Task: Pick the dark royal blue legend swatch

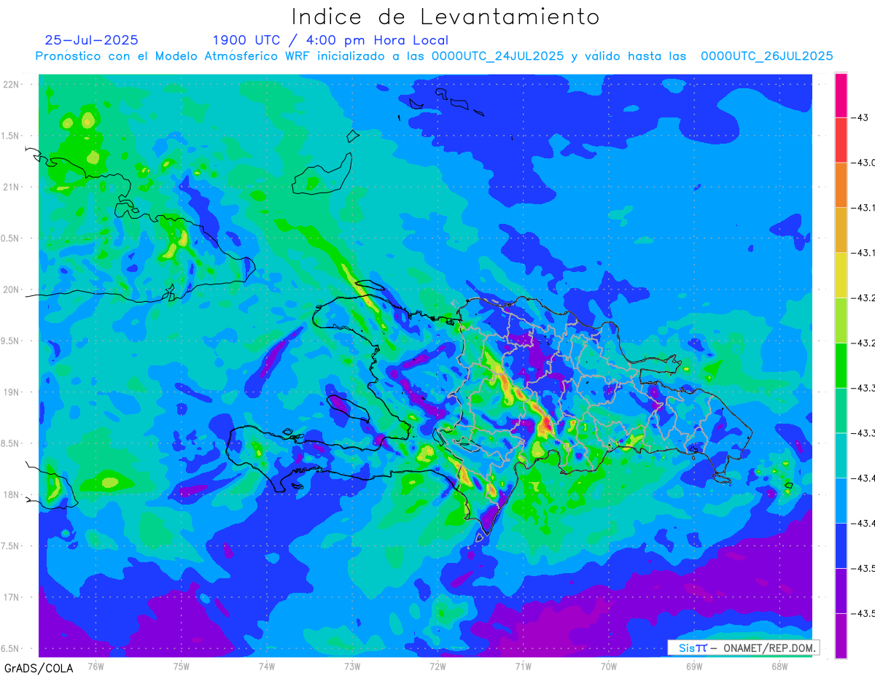Action: click(x=841, y=545)
